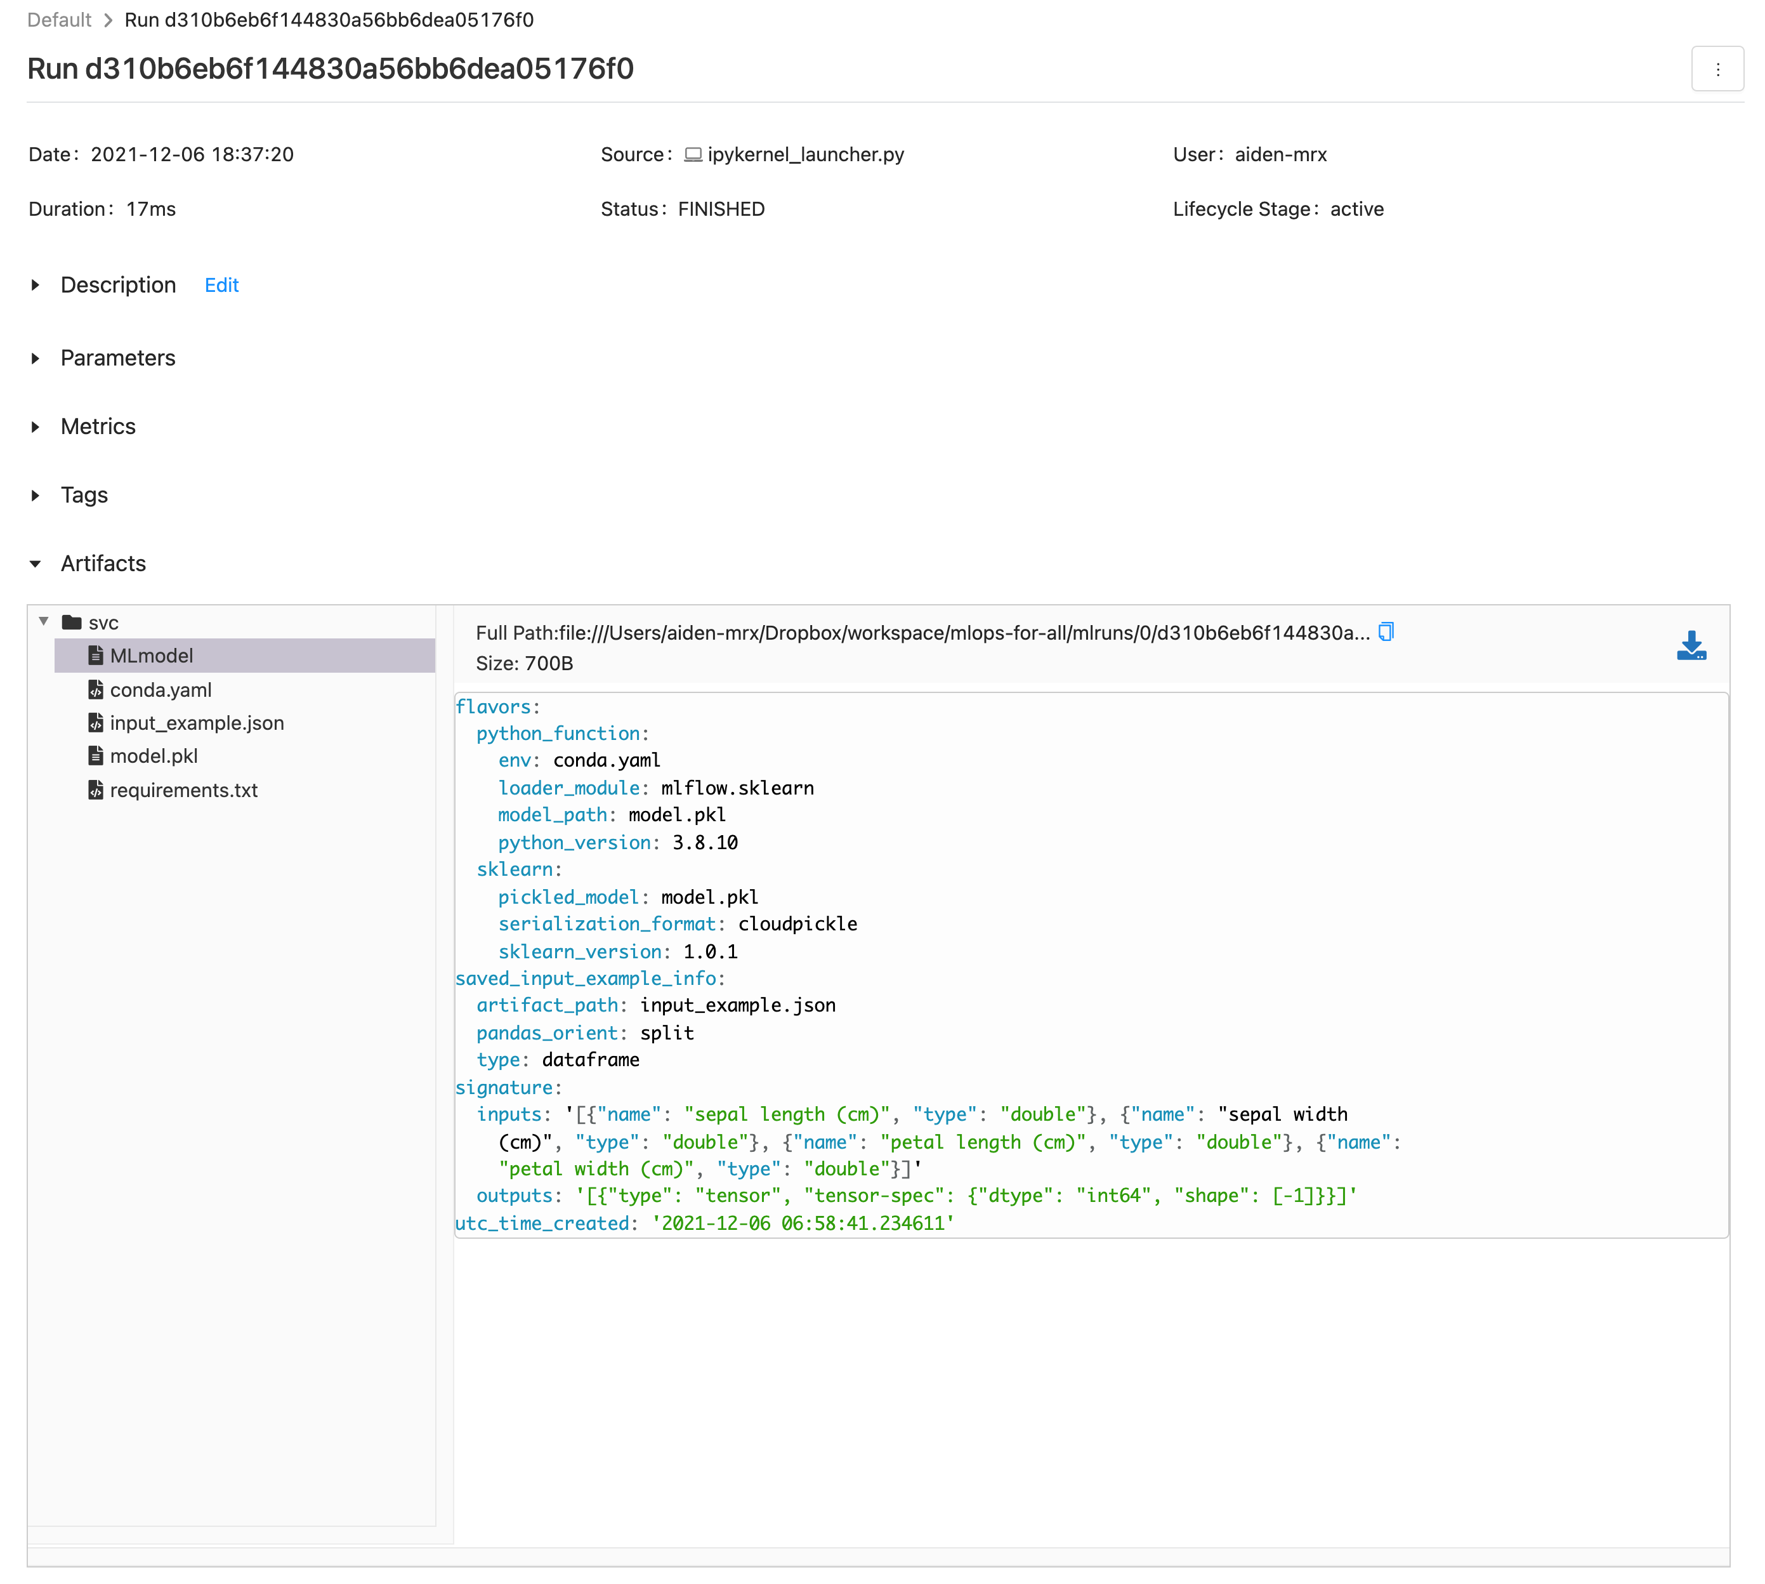Click the download artifact icon
The image size is (1765, 1584).
1693,645
